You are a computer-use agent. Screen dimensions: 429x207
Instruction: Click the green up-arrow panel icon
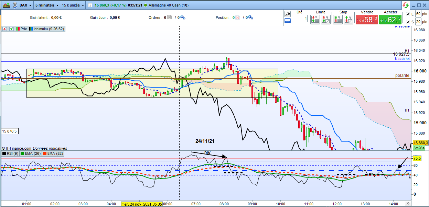coord(11,29)
